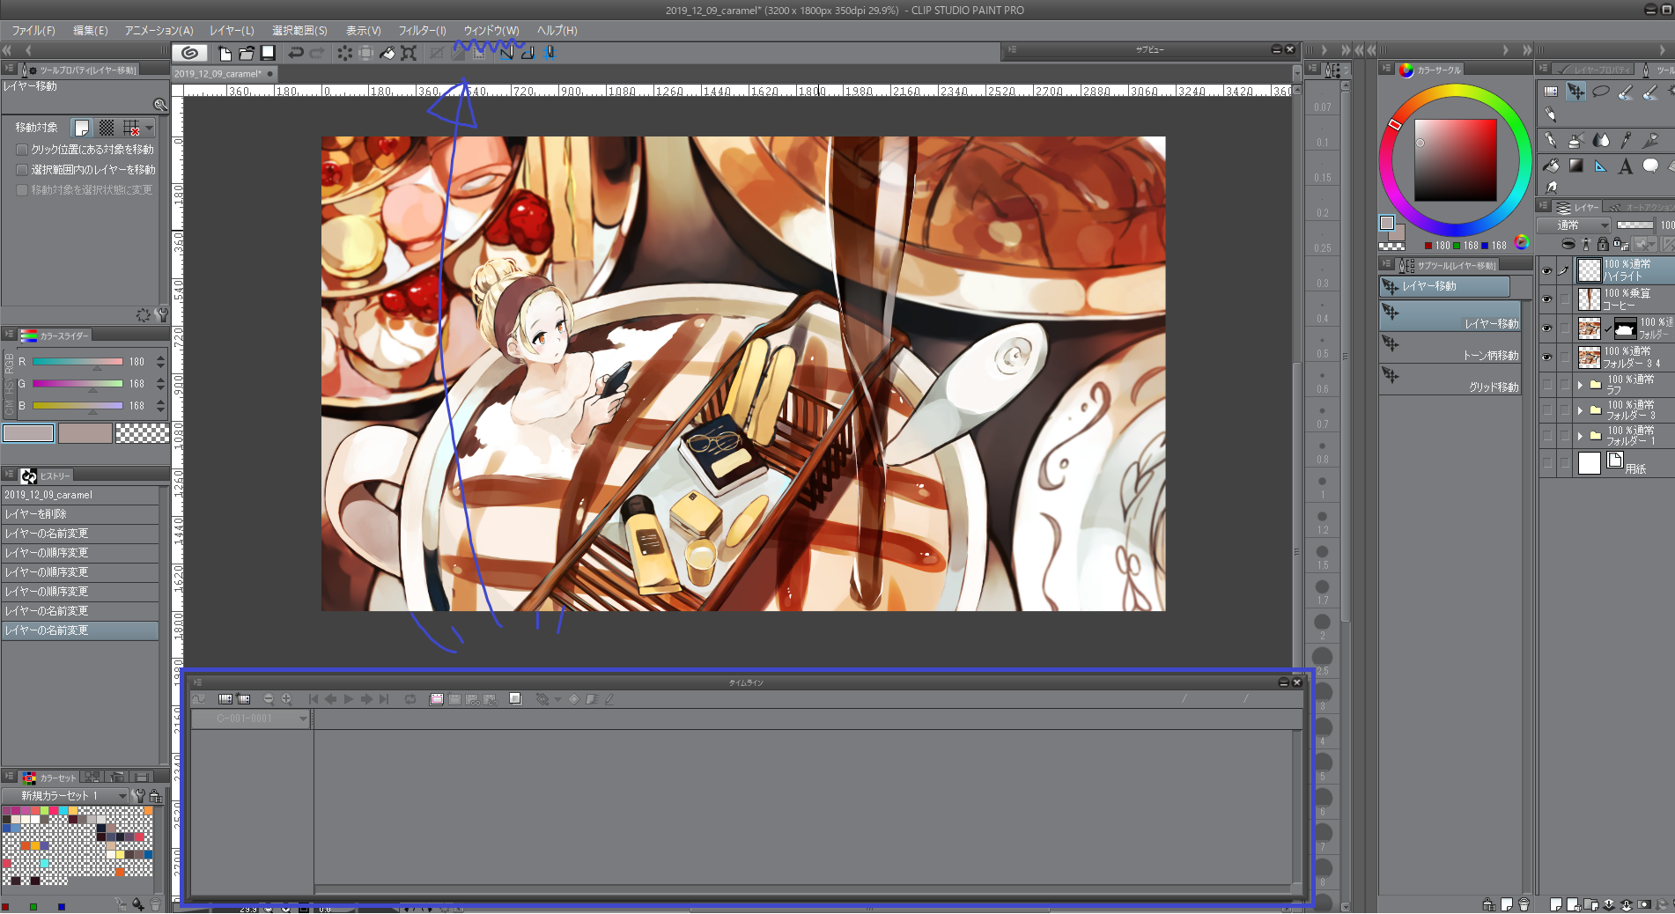Open the フィルター(I) menu

(x=423, y=31)
